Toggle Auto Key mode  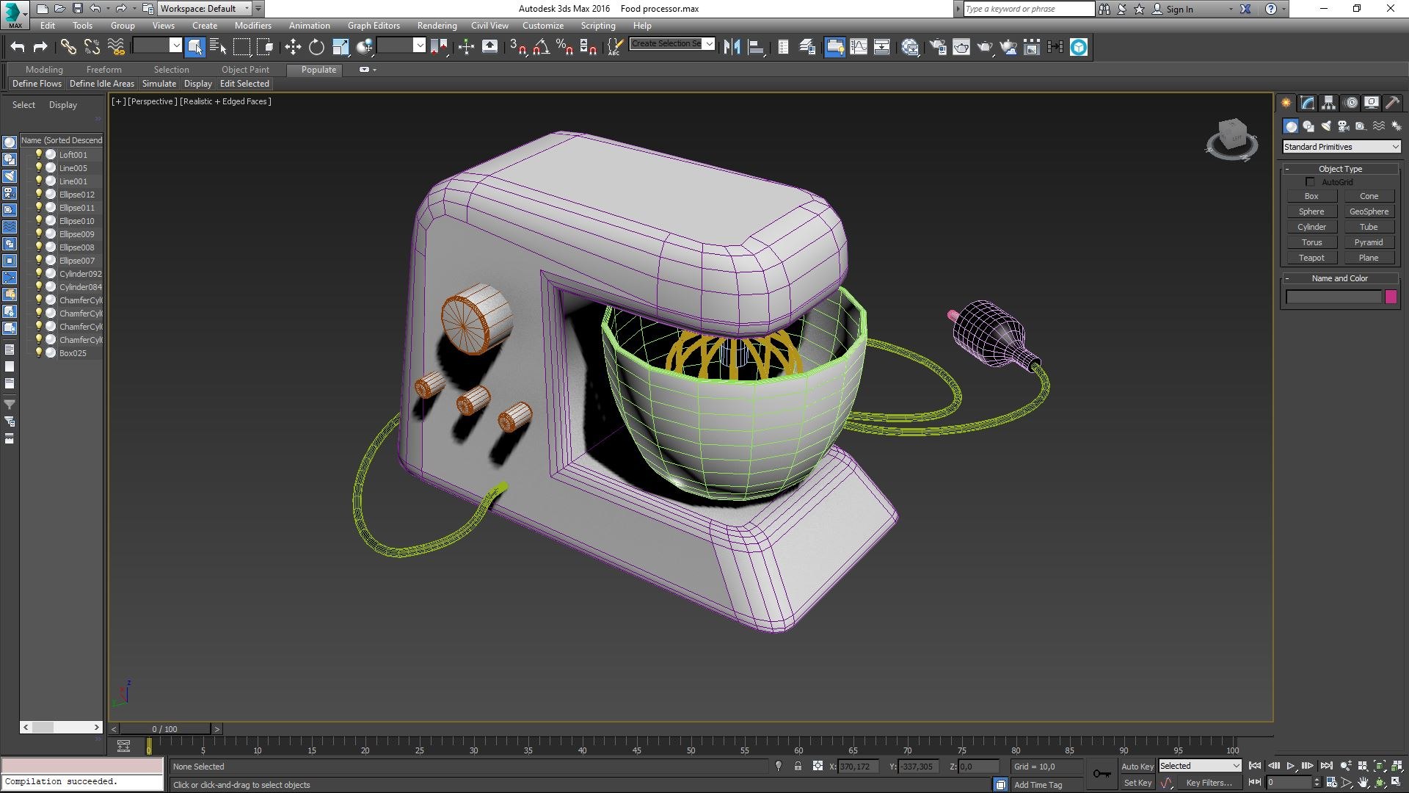(1137, 766)
